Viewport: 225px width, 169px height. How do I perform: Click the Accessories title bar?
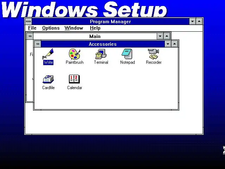coord(103,44)
